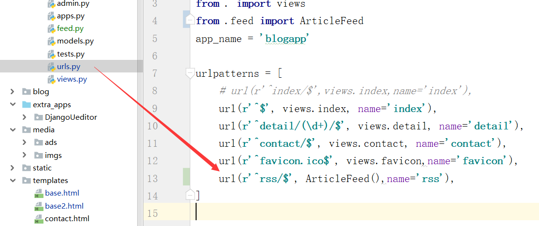539x226 pixels.
Task: Select the DjangoUeditor folder icon
Action: 39,117
